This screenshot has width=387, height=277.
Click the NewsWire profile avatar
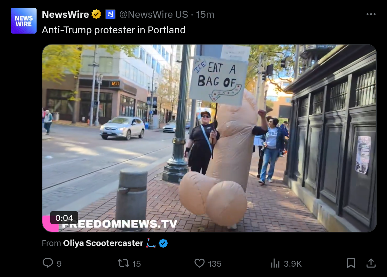tap(24, 21)
